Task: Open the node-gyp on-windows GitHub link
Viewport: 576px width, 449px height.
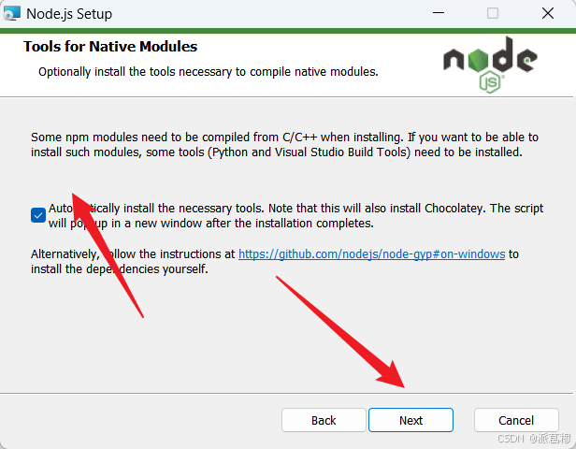Action: [x=372, y=253]
